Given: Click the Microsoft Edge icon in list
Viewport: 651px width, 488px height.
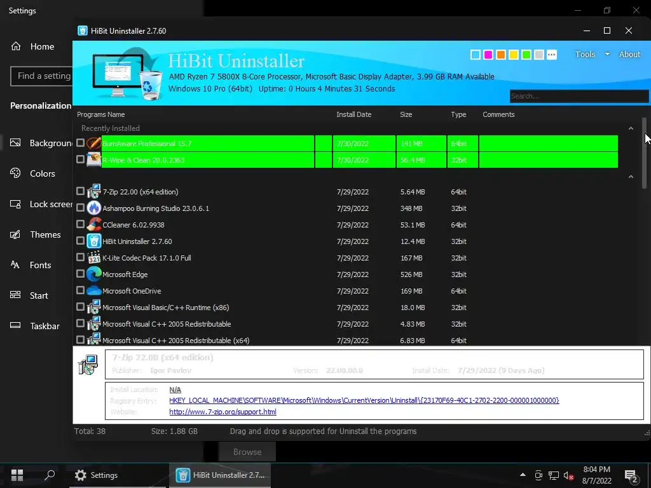Looking at the screenshot, I should tap(94, 274).
